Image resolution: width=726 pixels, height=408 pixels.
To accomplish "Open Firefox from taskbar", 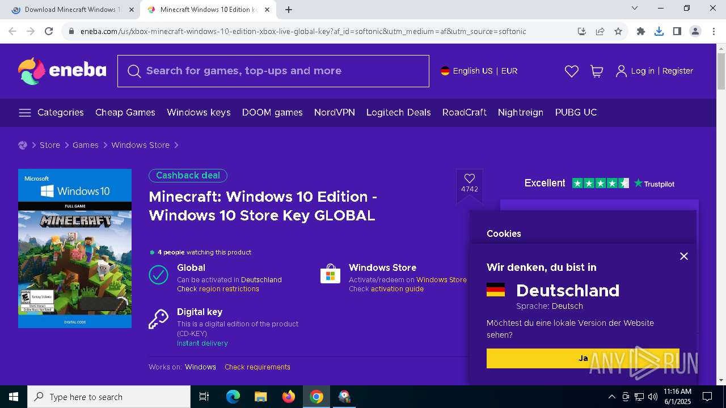I will pyautogui.click(x=289, y=397).
